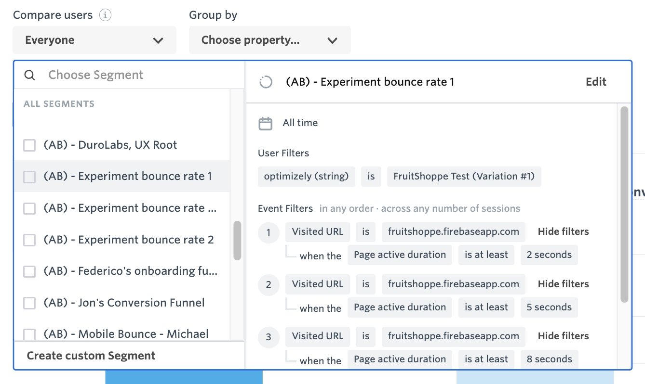
Task: Click the calendar icon next to All time
Action: point(266,123)
